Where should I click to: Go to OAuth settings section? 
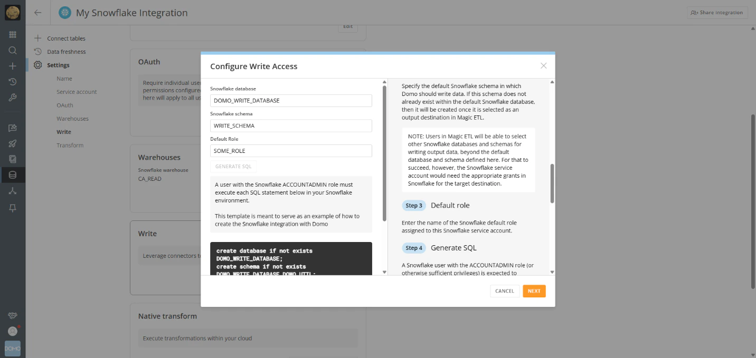pyautogui.click(x=65, y=105)
